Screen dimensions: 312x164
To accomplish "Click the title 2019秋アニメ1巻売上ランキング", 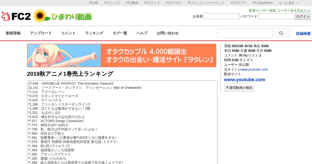I will 70,74.
